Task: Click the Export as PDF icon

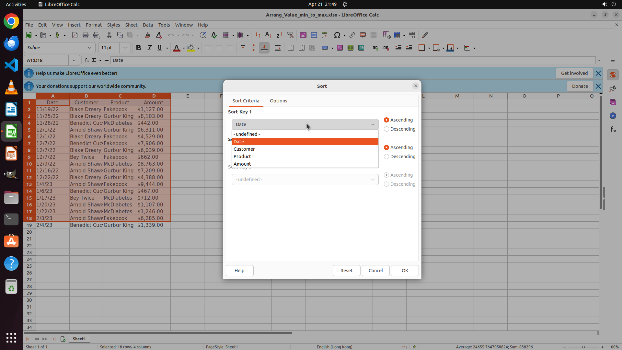Action: click(x=75, y=35)
